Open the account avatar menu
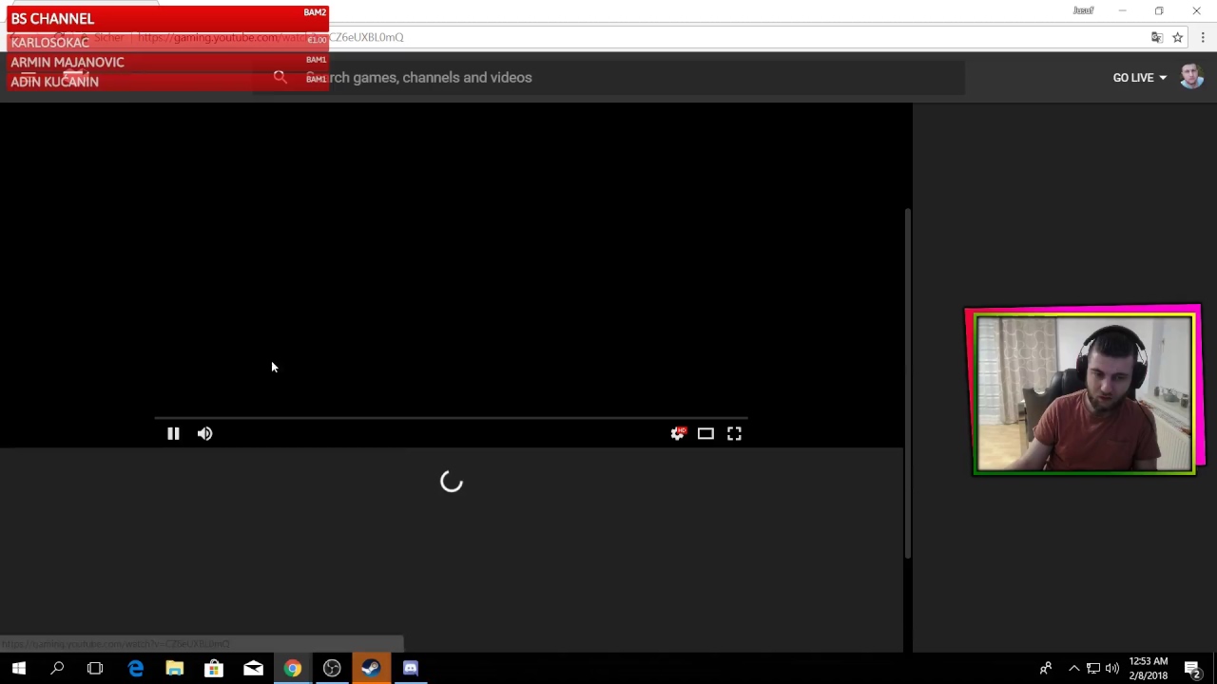 tap(1191, 77)
